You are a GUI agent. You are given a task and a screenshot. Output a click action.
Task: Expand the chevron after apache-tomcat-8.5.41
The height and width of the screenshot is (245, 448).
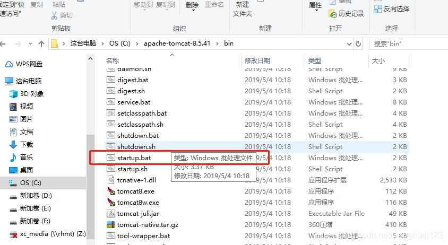click(218, 43)
